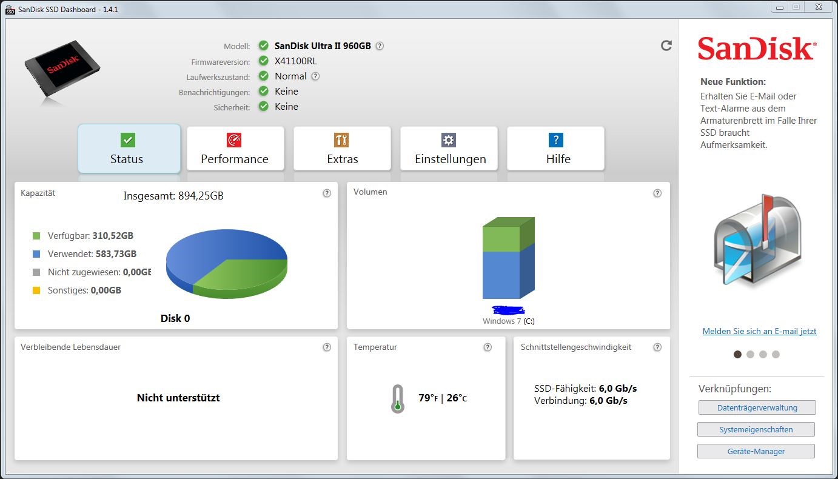The height and width of the screenshot is (479, 838).
Task: Click the 'Disk 0' label
Action: (x=175, y=318)
